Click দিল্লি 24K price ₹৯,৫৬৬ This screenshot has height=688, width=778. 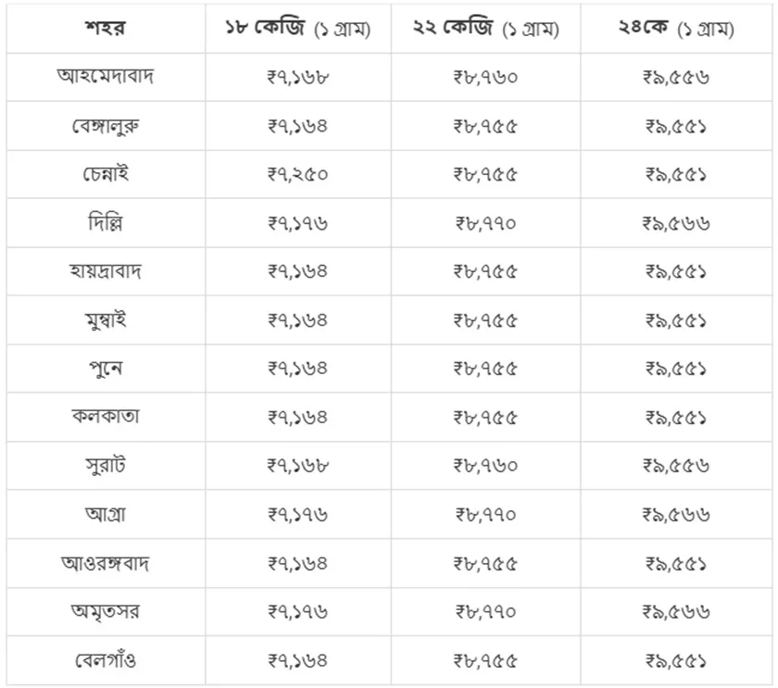tap(676, 223)
